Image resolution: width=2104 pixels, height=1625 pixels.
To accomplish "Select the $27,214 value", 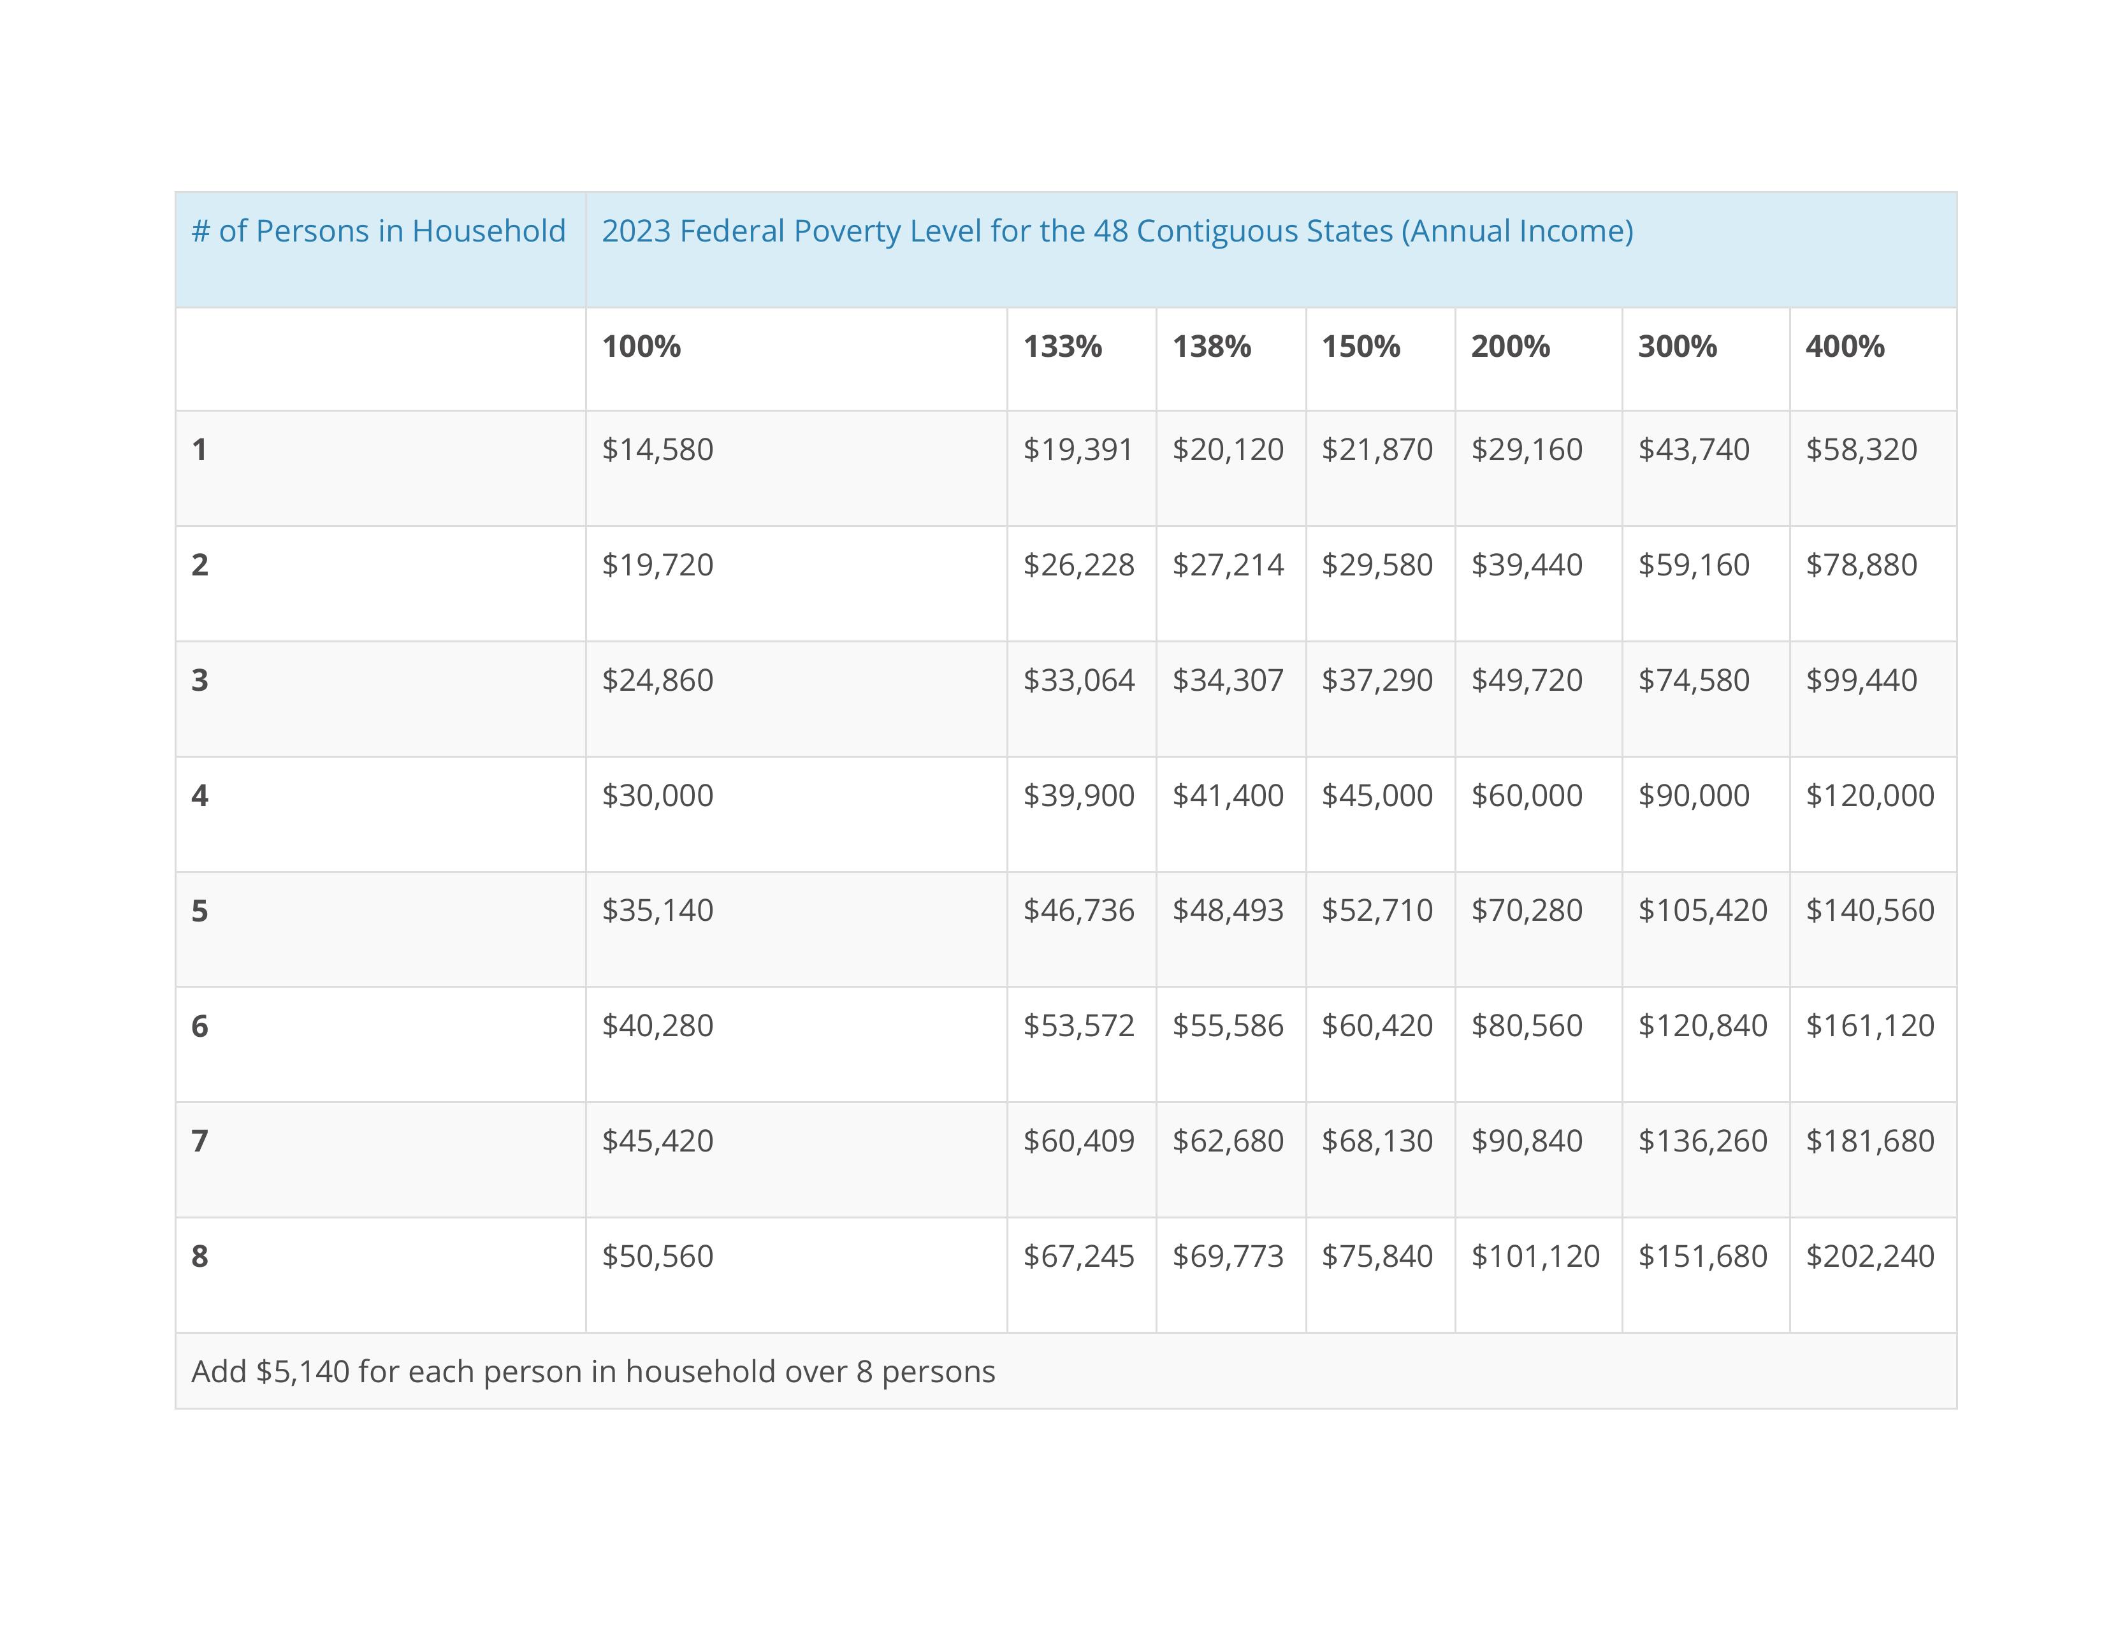I will coord(1228,565).
